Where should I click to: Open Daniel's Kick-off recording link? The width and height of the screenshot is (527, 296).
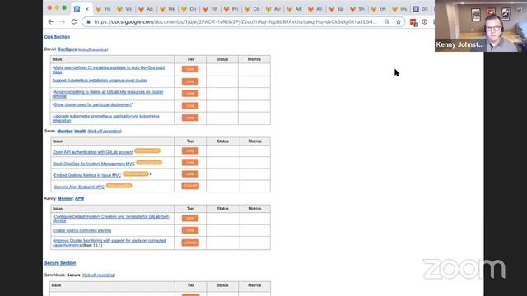click(93, 49)
